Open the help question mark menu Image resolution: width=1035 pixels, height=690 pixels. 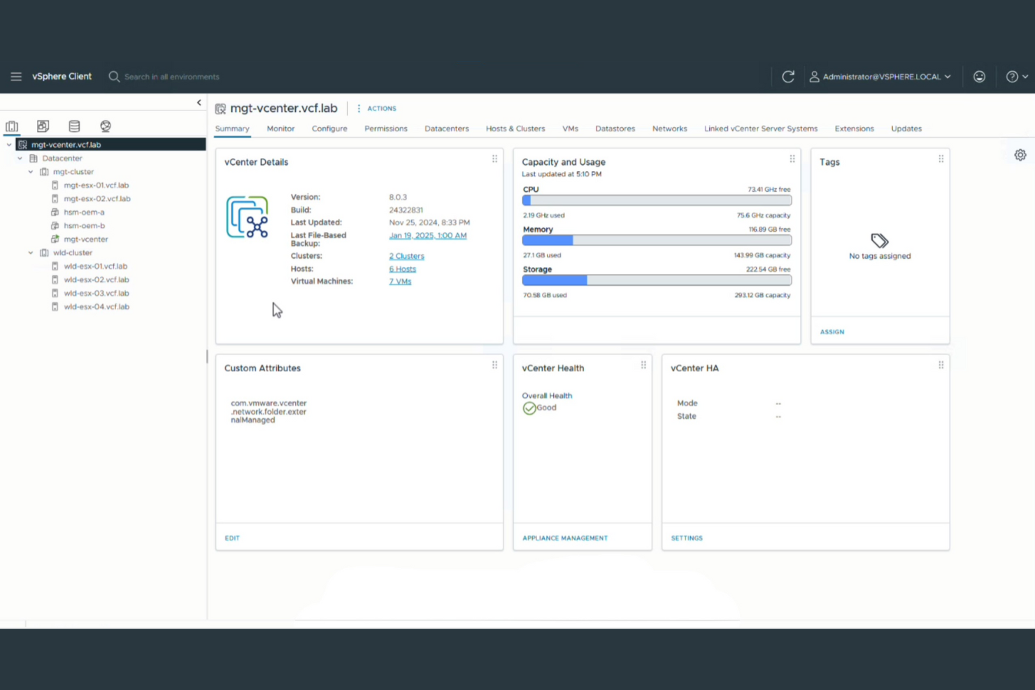(x=1017, y=76)
